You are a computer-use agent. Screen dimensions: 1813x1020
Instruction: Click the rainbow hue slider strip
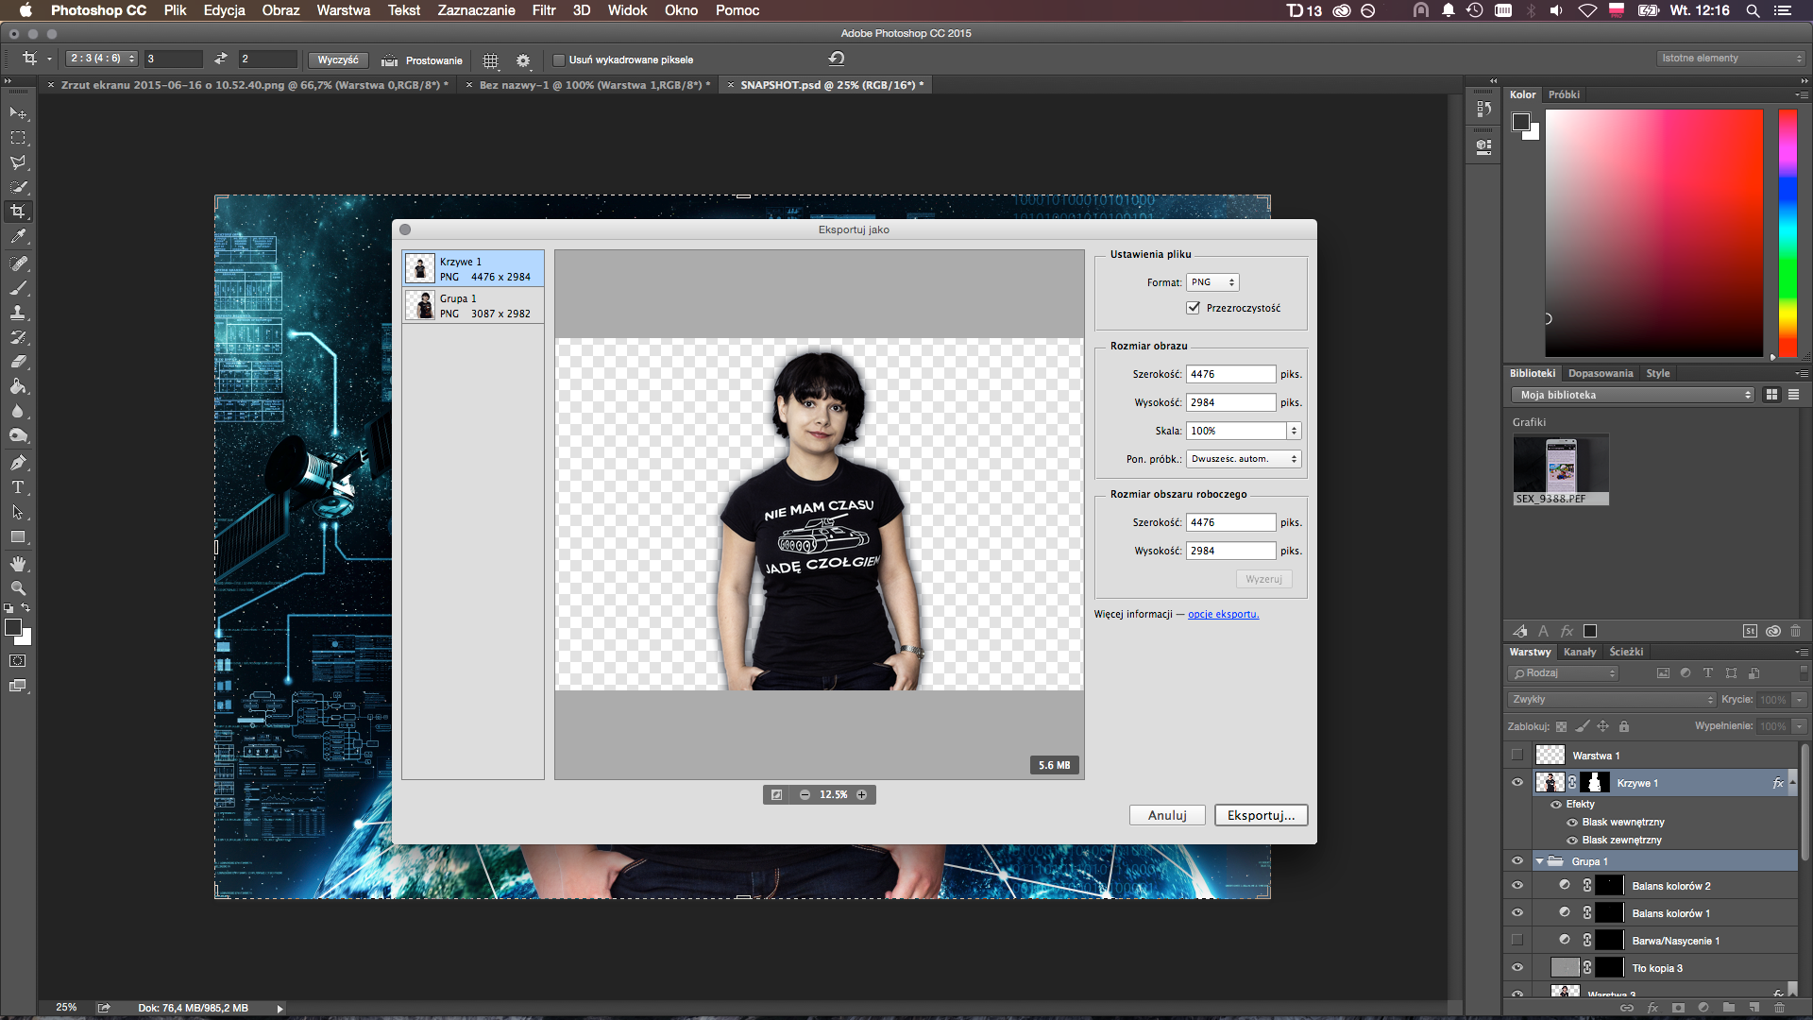(x=1788, y=232)
